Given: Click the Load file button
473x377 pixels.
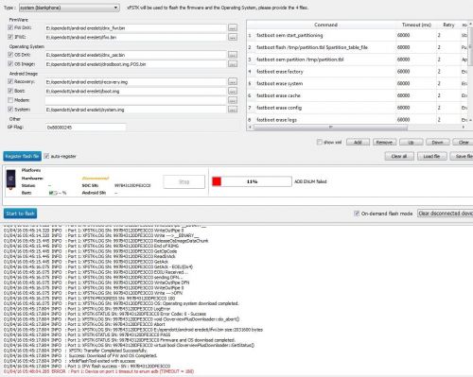Looking at the screenshot, I should pos(432,156).
